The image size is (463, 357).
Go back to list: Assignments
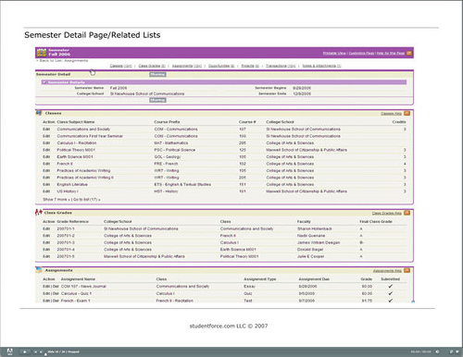point(63,61)
